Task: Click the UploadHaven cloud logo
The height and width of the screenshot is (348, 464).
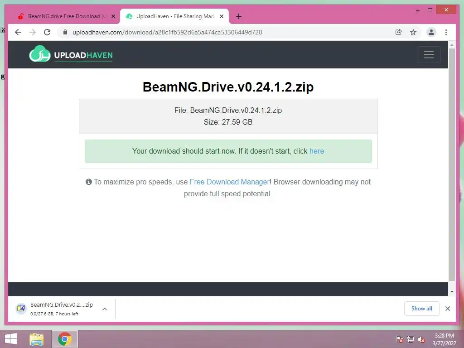Action: point(40,54)
